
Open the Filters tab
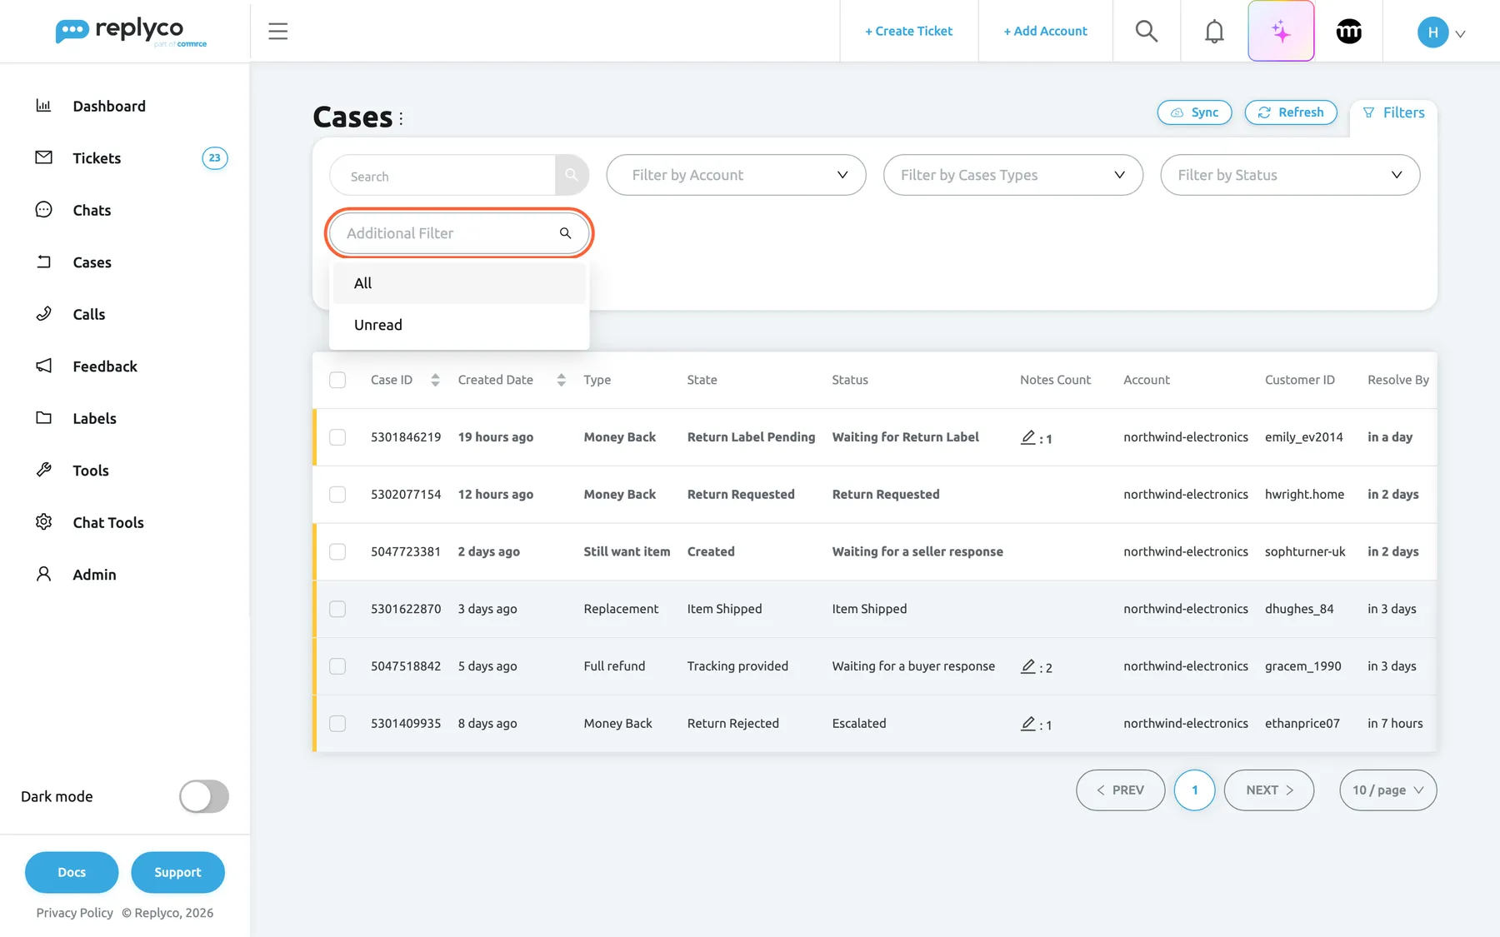coord(1393,112)
